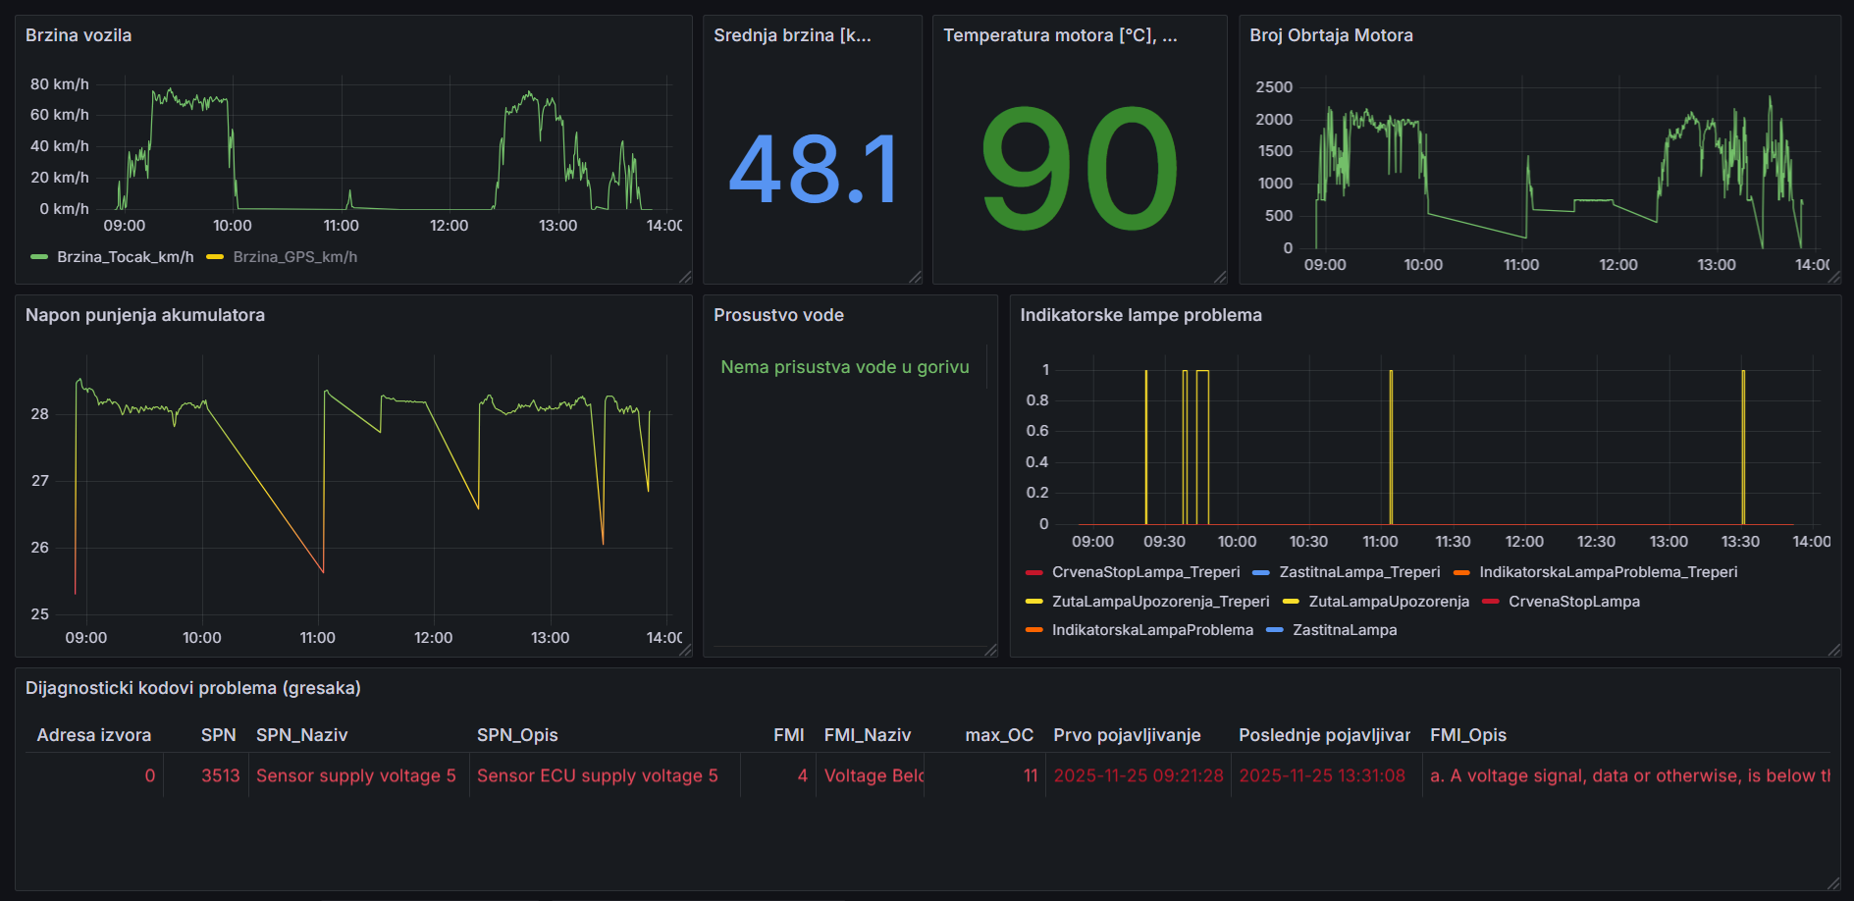1854x901 pixels.
Task: Sort table by SPN_Naziv column
Action: coord(301,735)
